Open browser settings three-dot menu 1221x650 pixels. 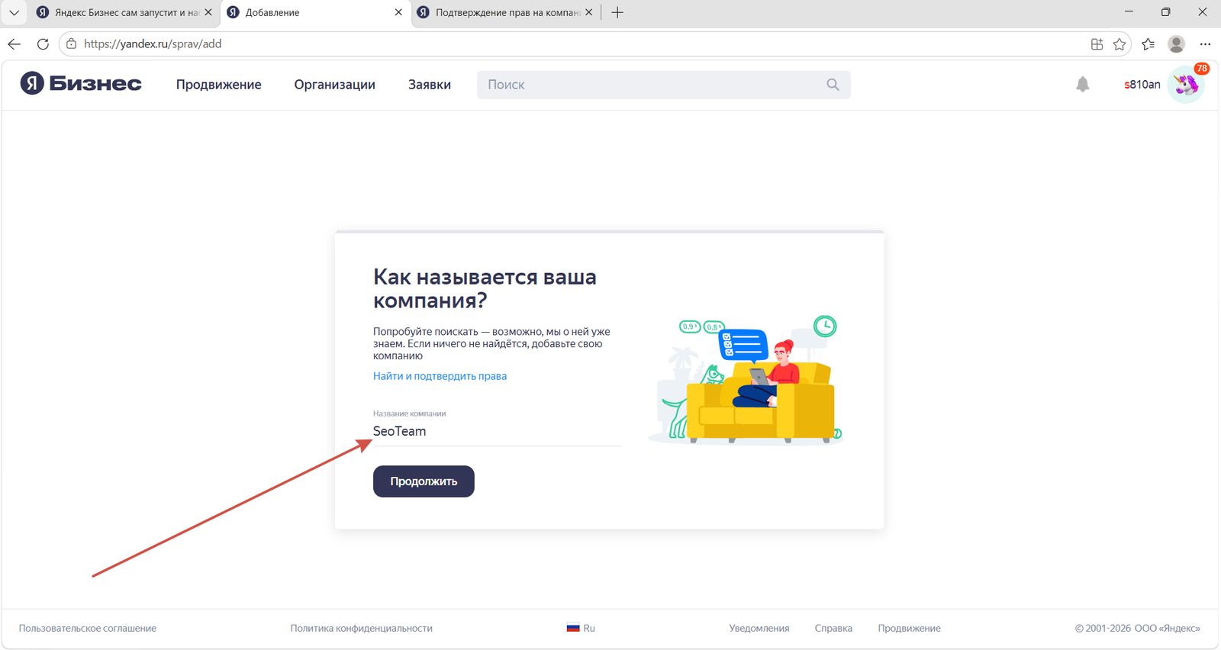(x=1205, y=44)
